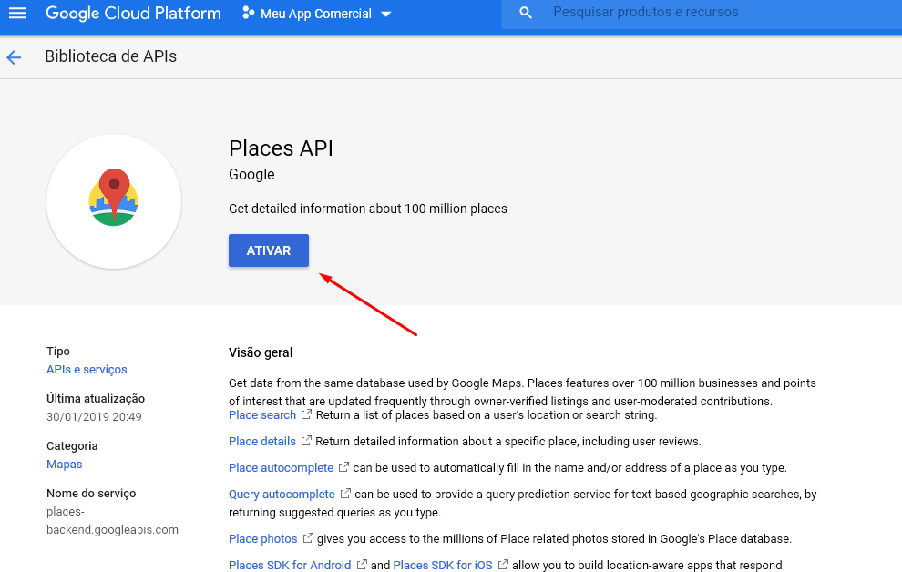Click the Places API map pin logo
Viewport: 902px width, 572px height.
(114, 197)
